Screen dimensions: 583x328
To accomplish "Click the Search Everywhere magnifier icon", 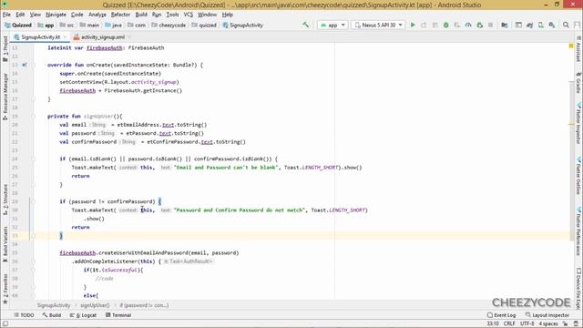I will click(x=566, y=25).
